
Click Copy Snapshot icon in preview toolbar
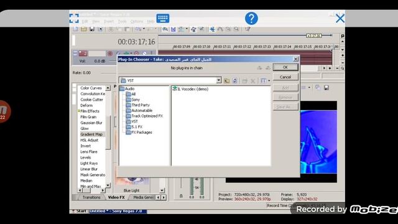[x=318, y=87]
